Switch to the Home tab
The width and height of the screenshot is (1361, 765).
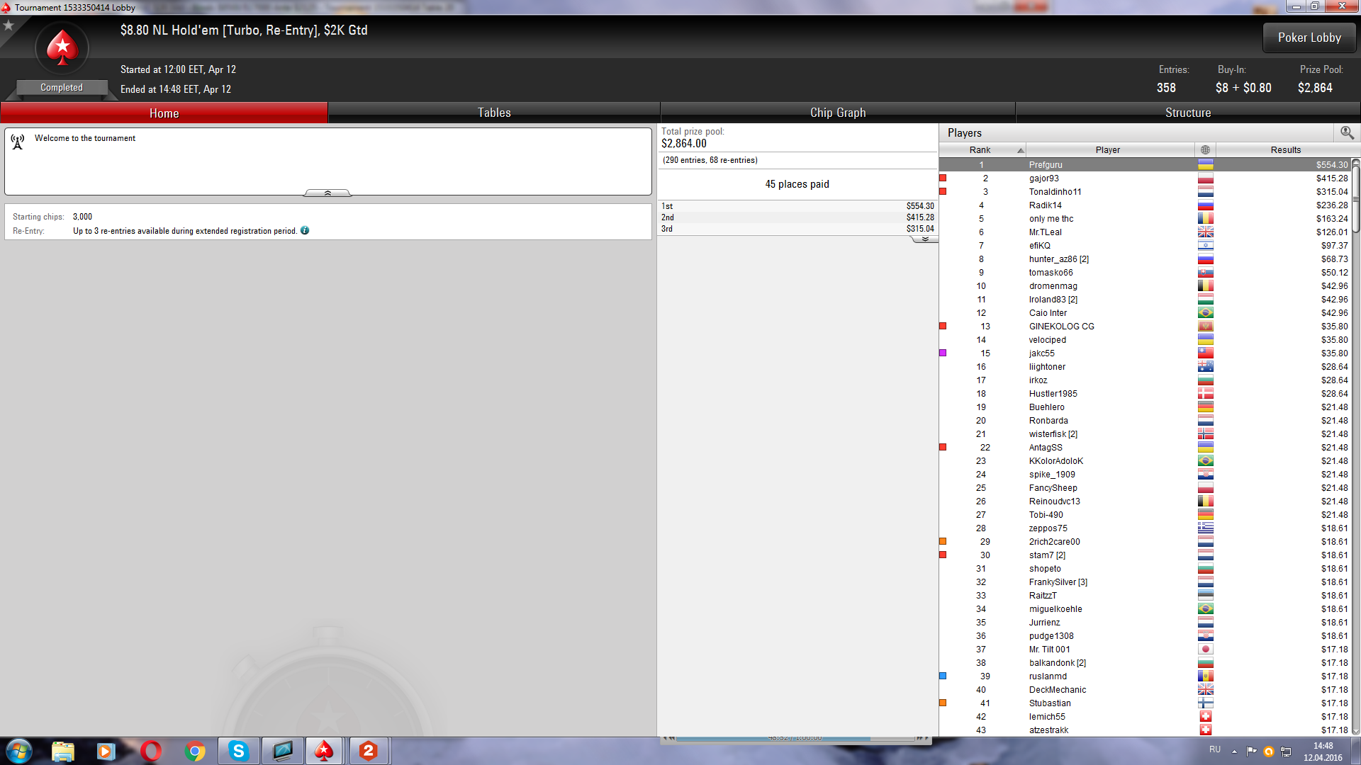(164, 113)
